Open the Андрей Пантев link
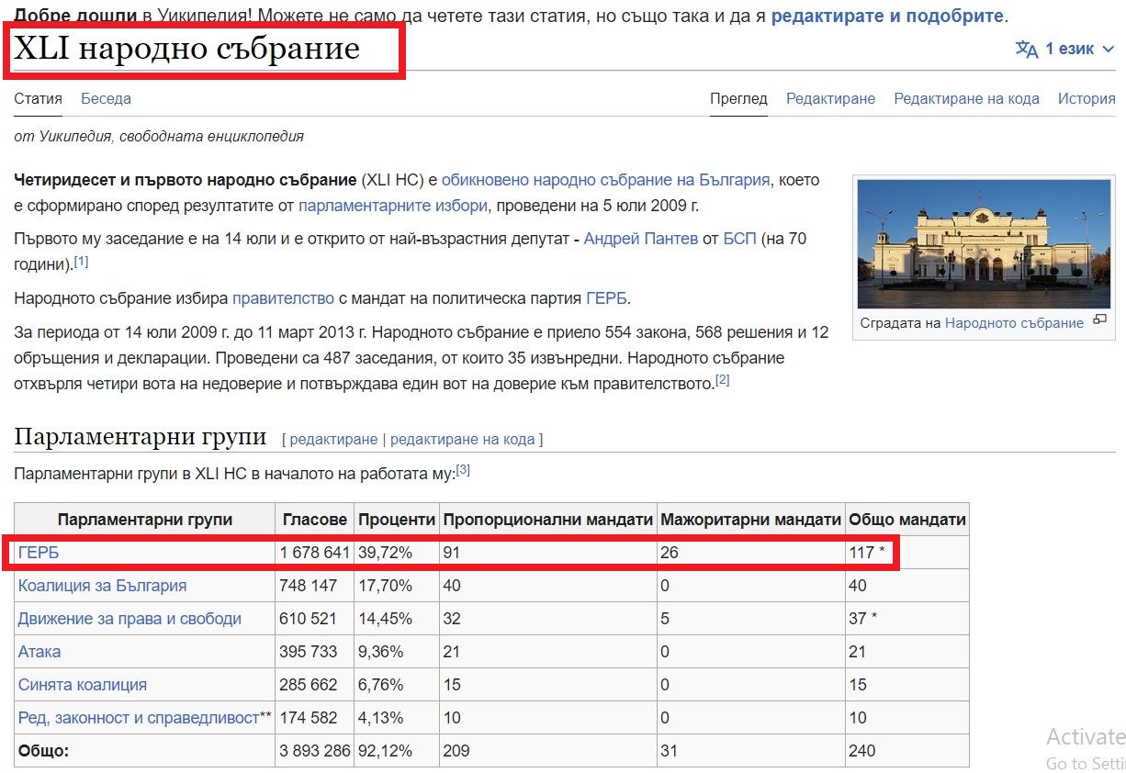The width and height of the screenshot is (1126, 773). pyautogui.click(x=641, y=239)
